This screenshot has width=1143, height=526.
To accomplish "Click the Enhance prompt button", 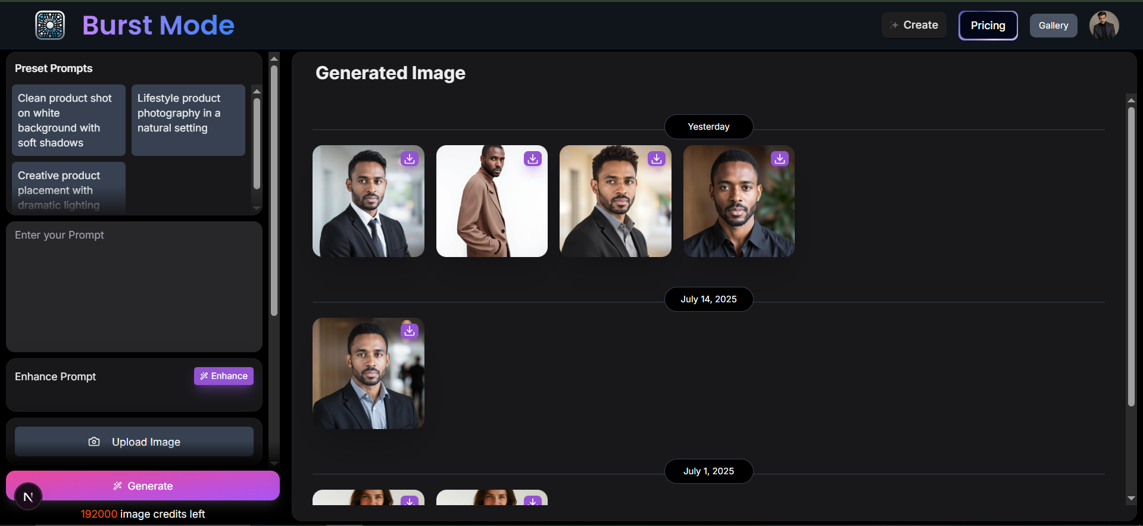I will [x=224, y=376].
